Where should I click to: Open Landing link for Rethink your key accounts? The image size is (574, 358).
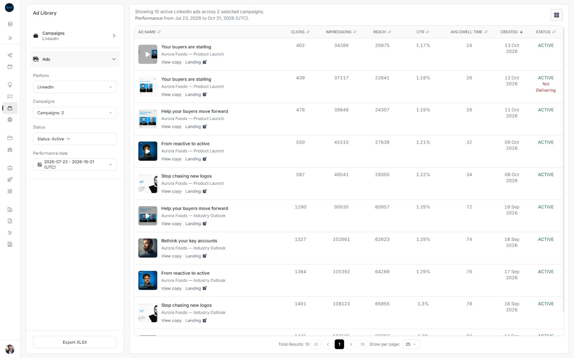(x=196, y=256)
